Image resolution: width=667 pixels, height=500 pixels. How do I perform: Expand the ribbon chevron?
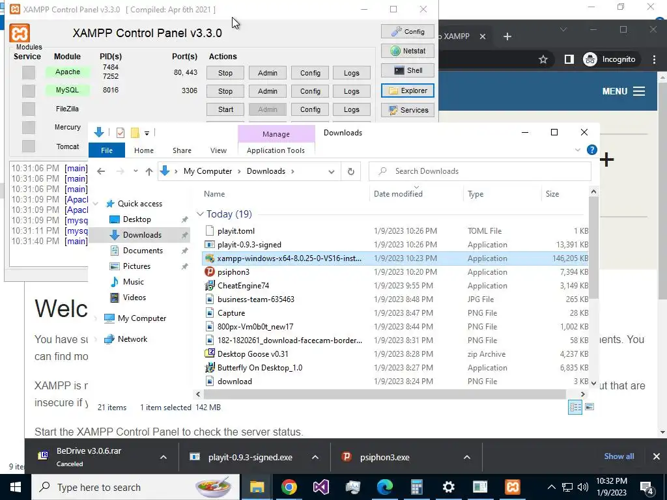pos(578,150)
